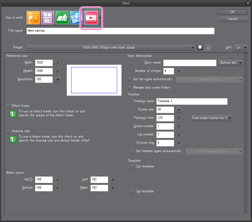Click the delete preset trash icon
The height and width of the screenshot is (222, 252).
click(x=209, y=47)
